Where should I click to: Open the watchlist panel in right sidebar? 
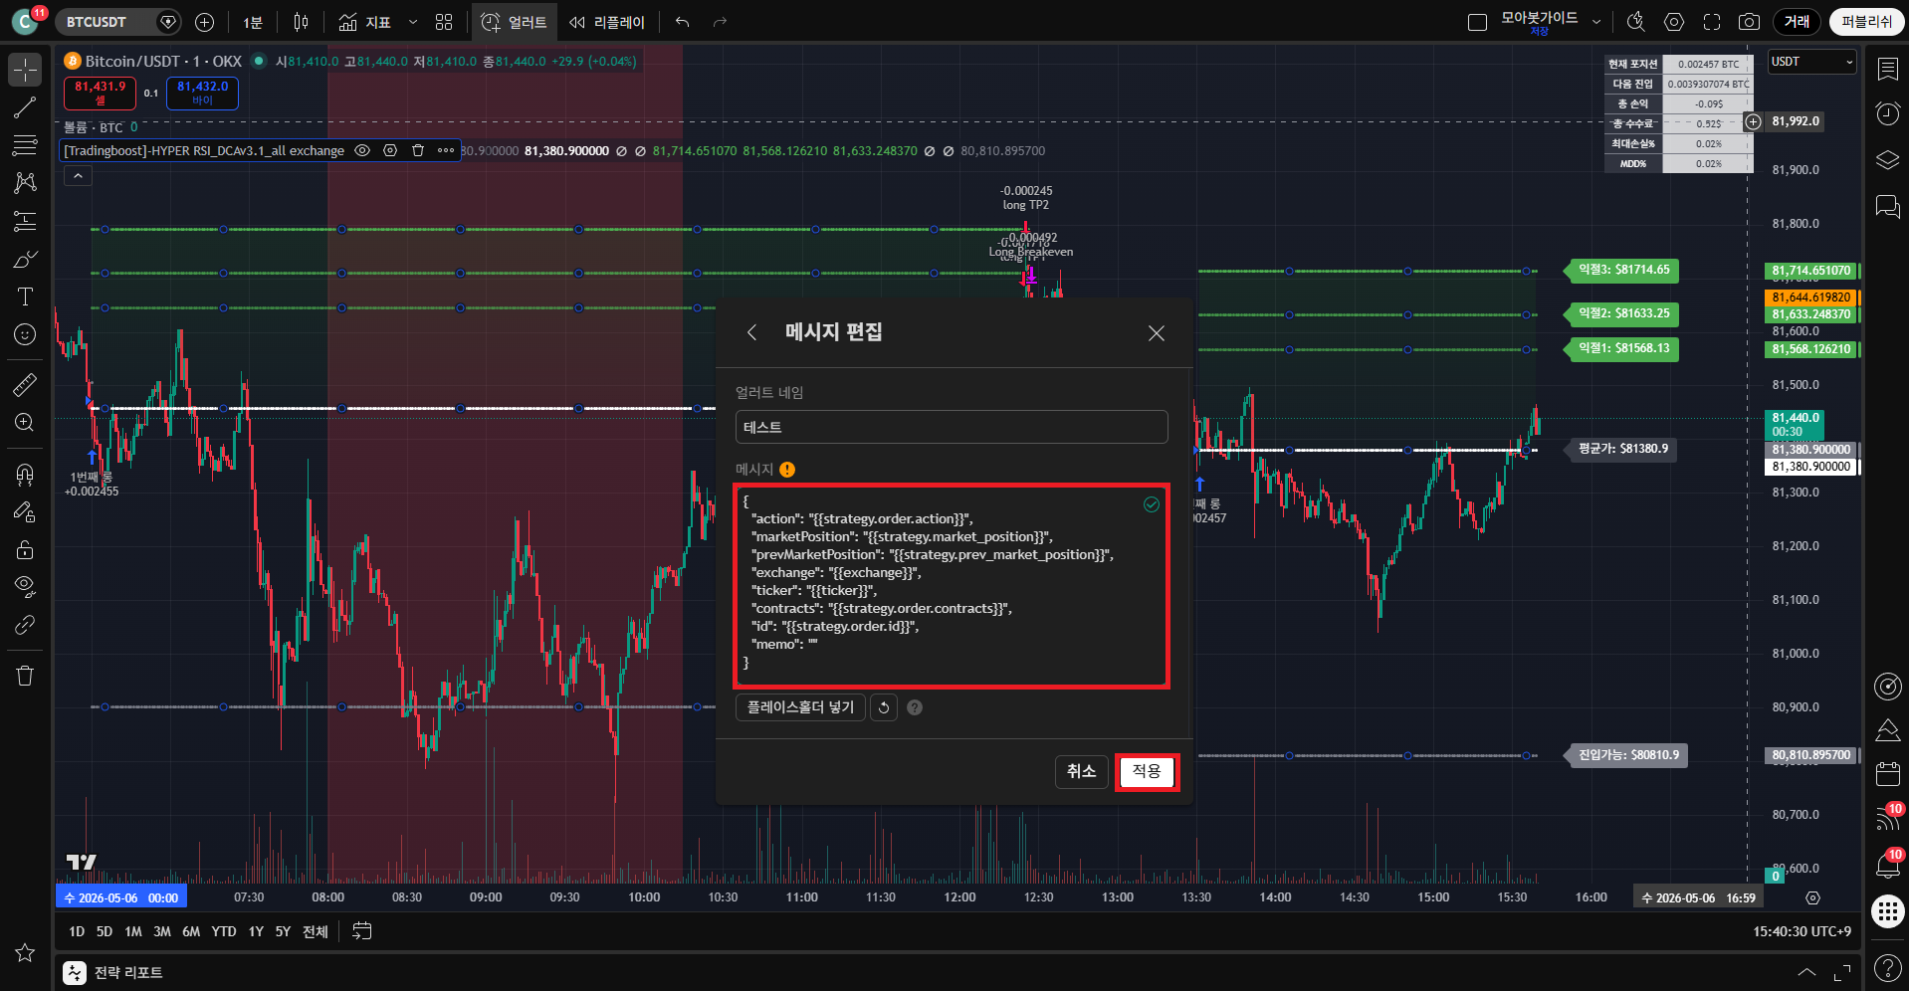click(x=1887, y=69)
